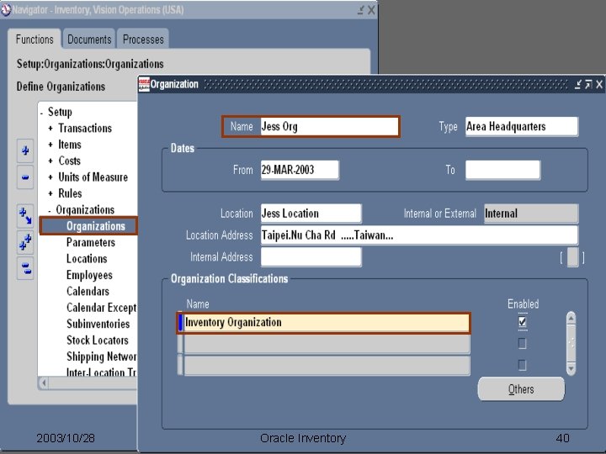Maximize the Organization window
The height and width of the screenshot is (454, 606).
click(588, 84)
